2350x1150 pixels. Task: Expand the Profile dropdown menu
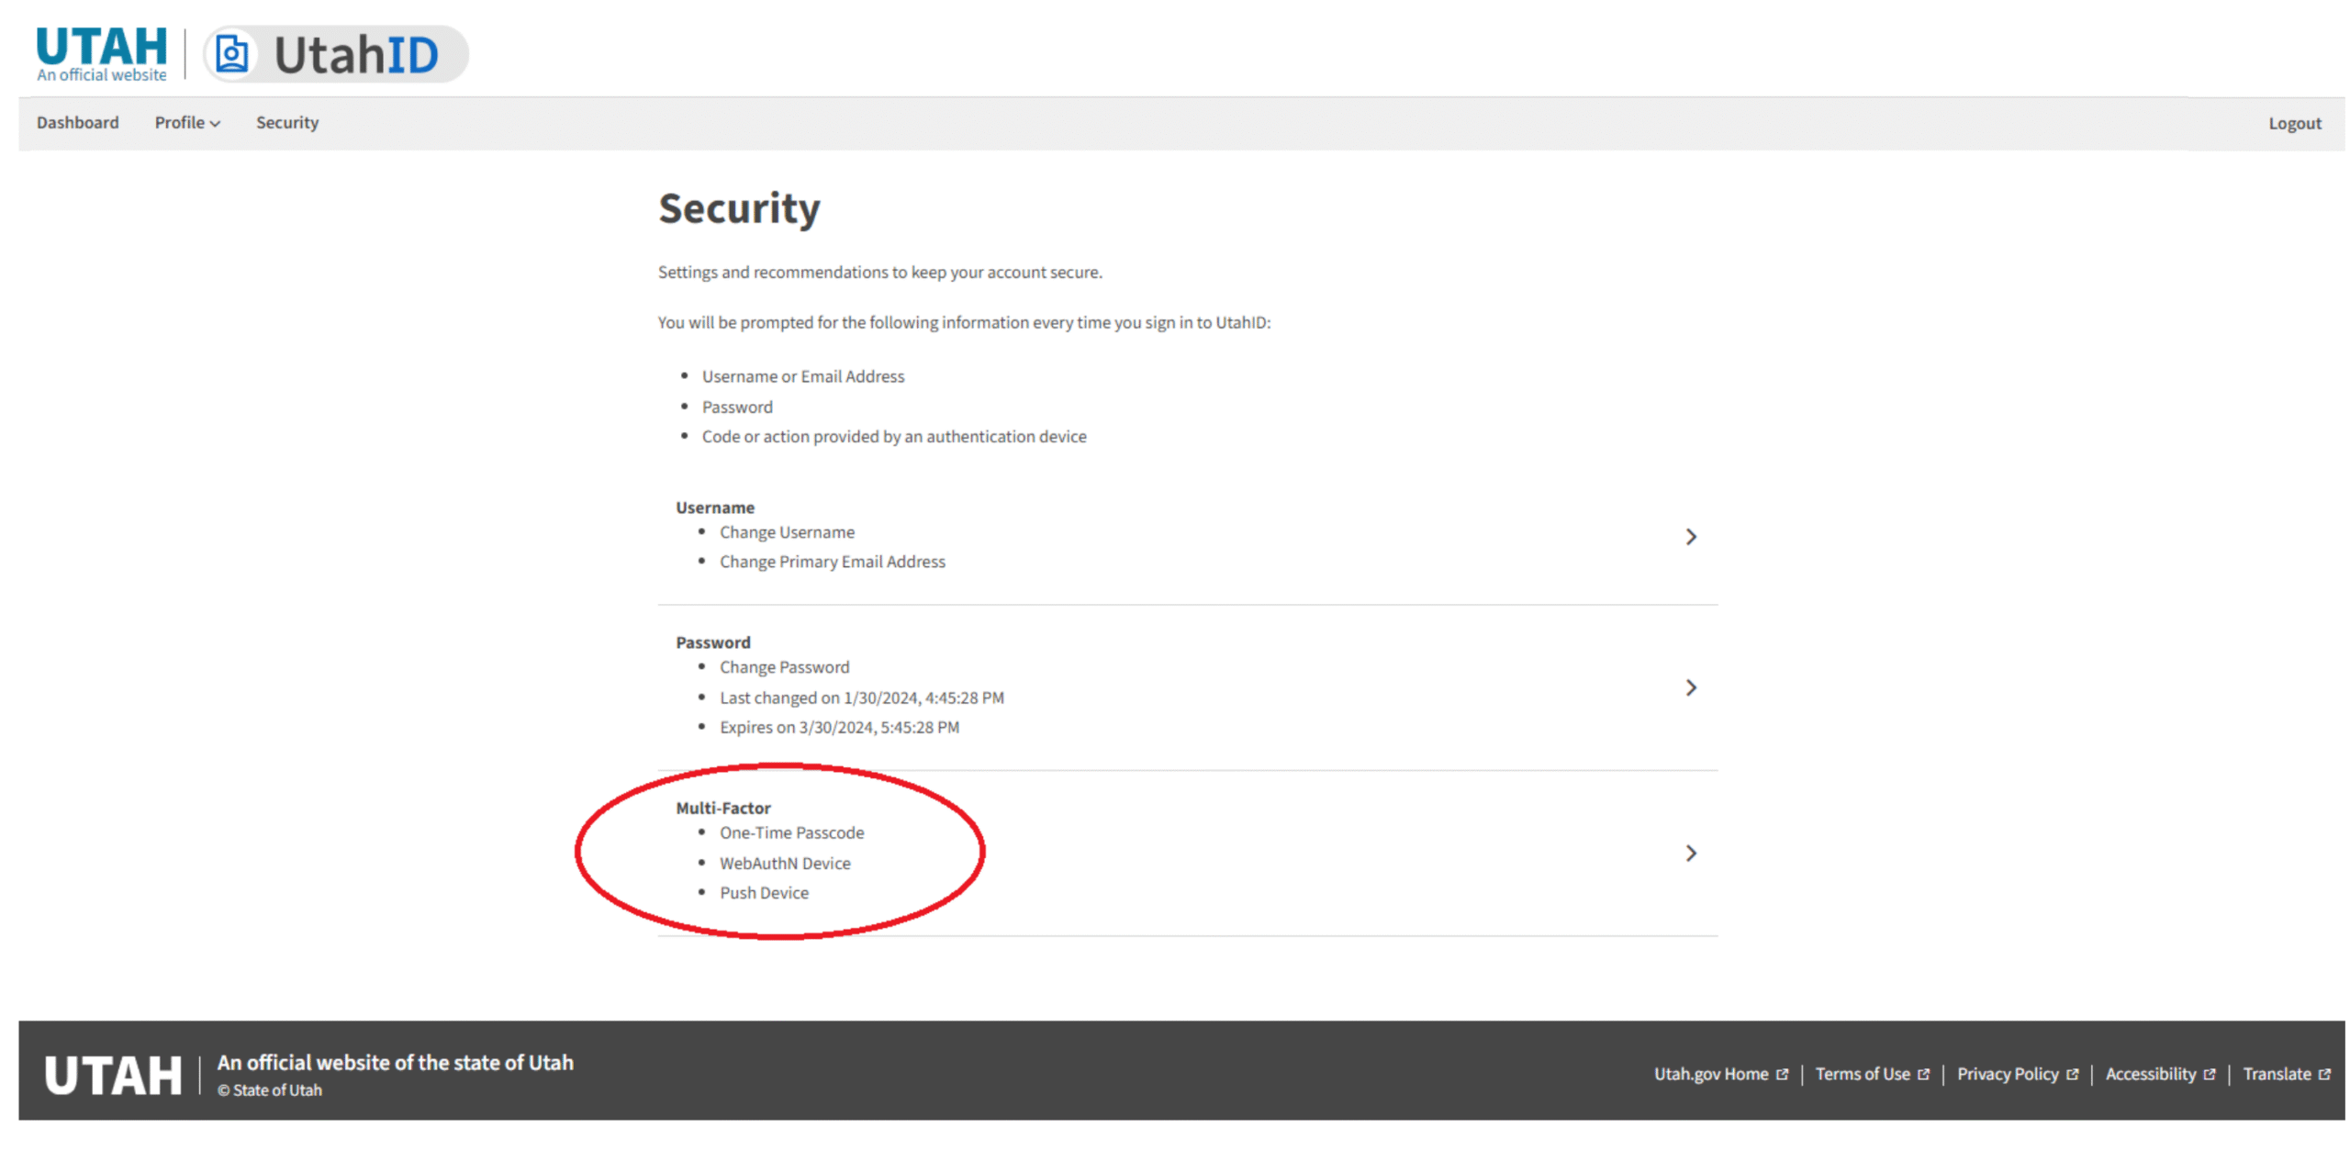(186, 123)
